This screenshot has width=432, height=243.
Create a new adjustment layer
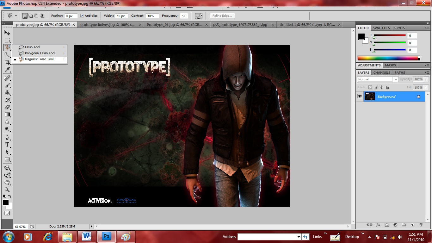pyautogui.click(x=395, y=225)
